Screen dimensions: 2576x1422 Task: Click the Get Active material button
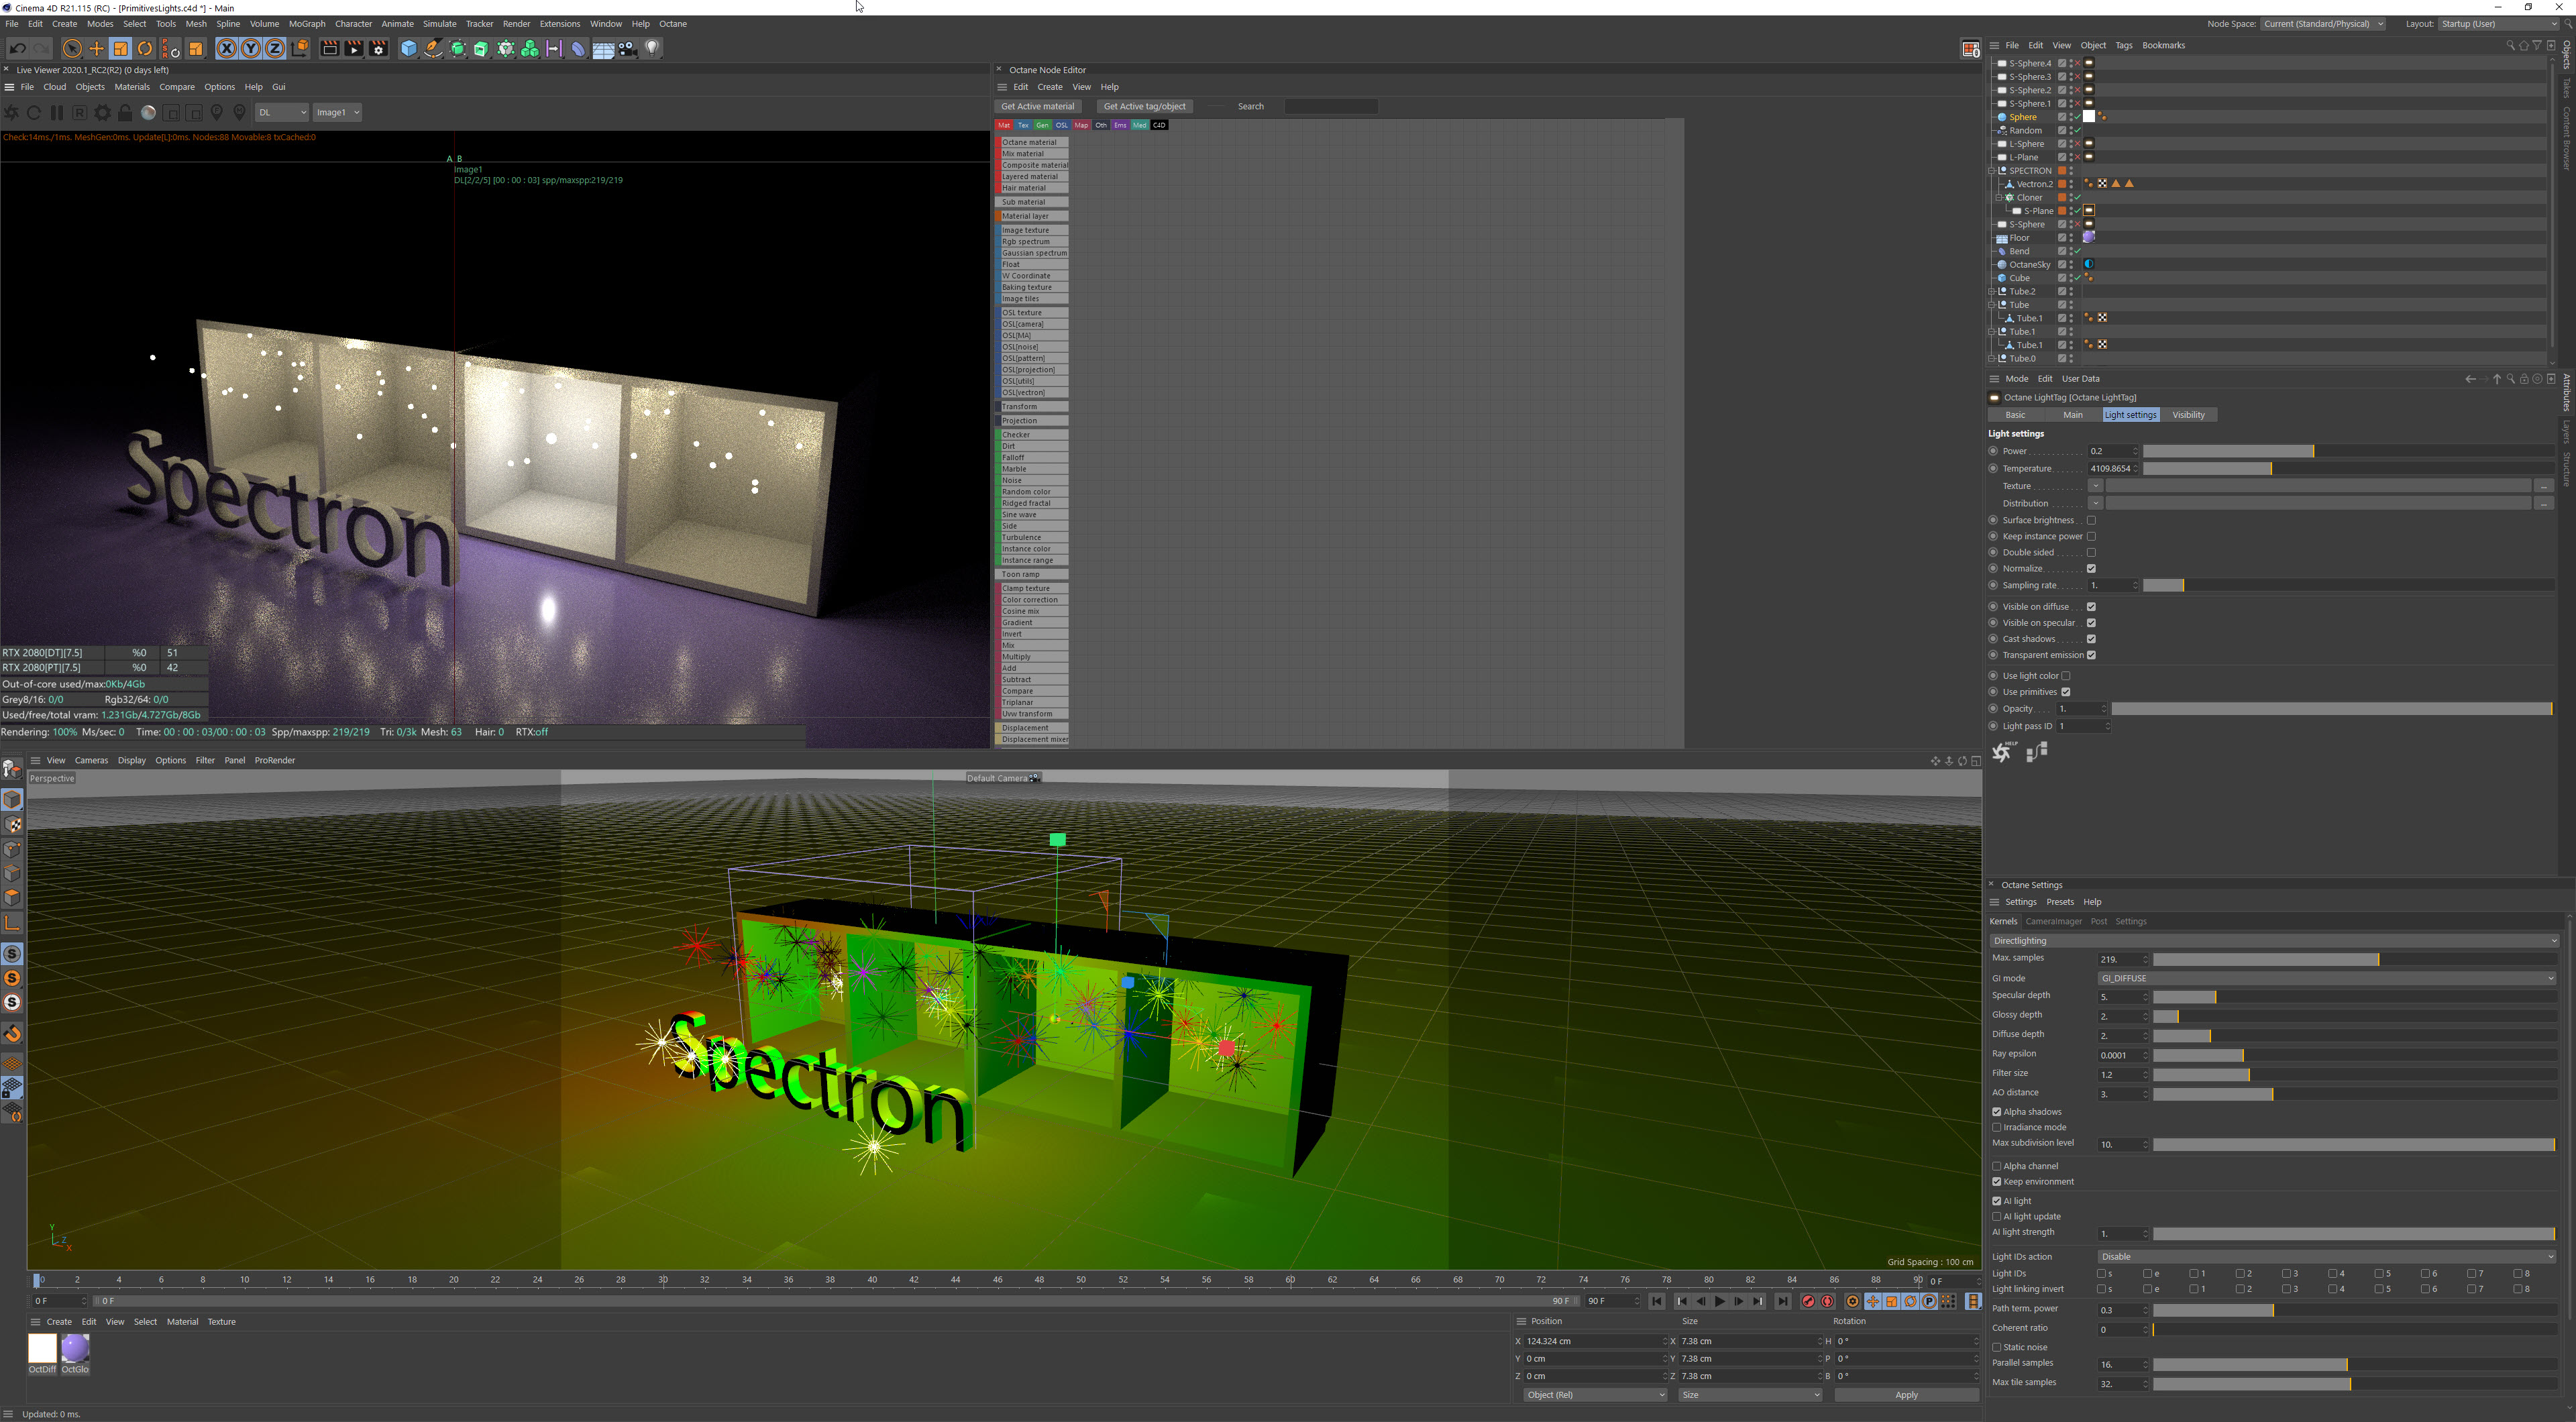click(1037, 106)
